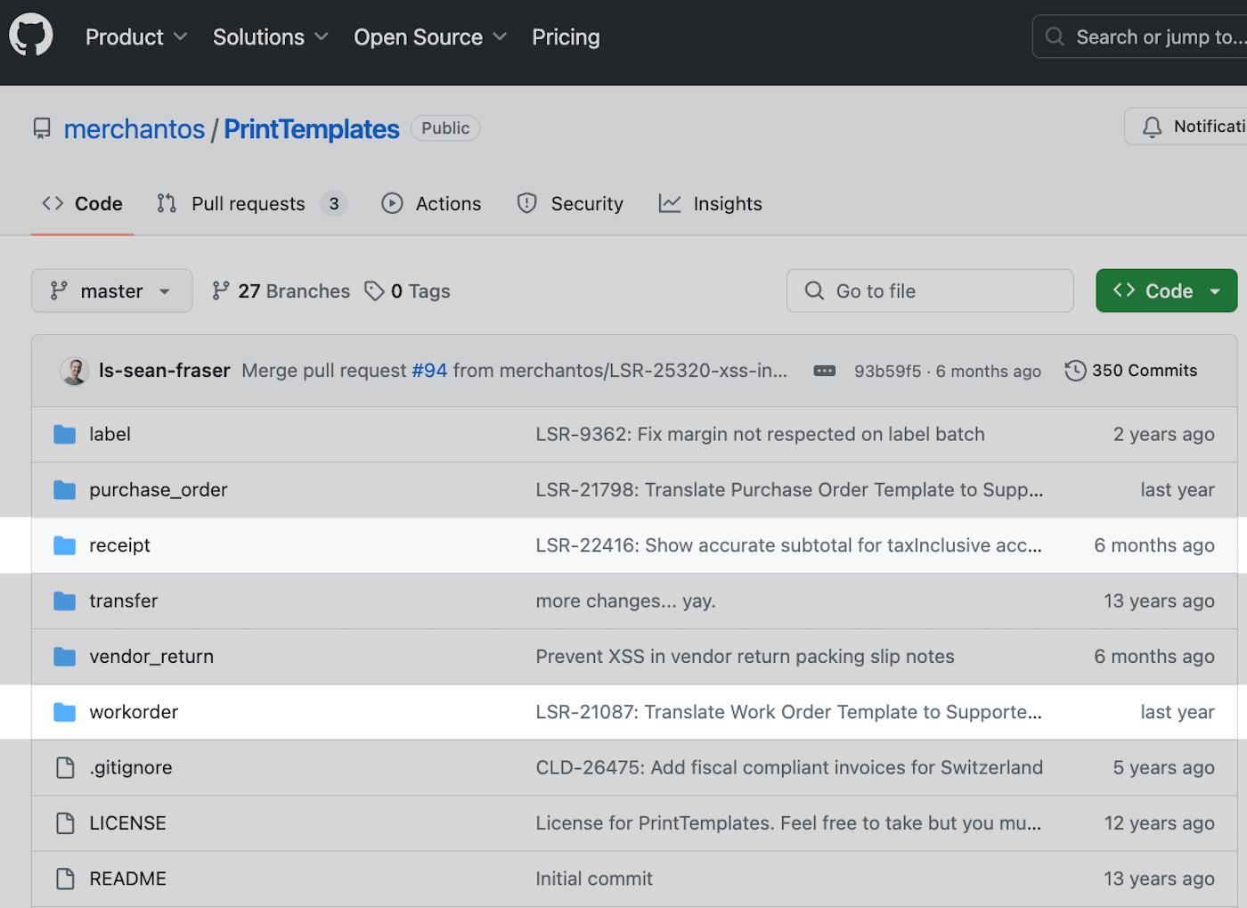Image resolution: width=1247 pixels, height=908 pixels.
Task: Open the workorder folder
Action: [134, 712]
